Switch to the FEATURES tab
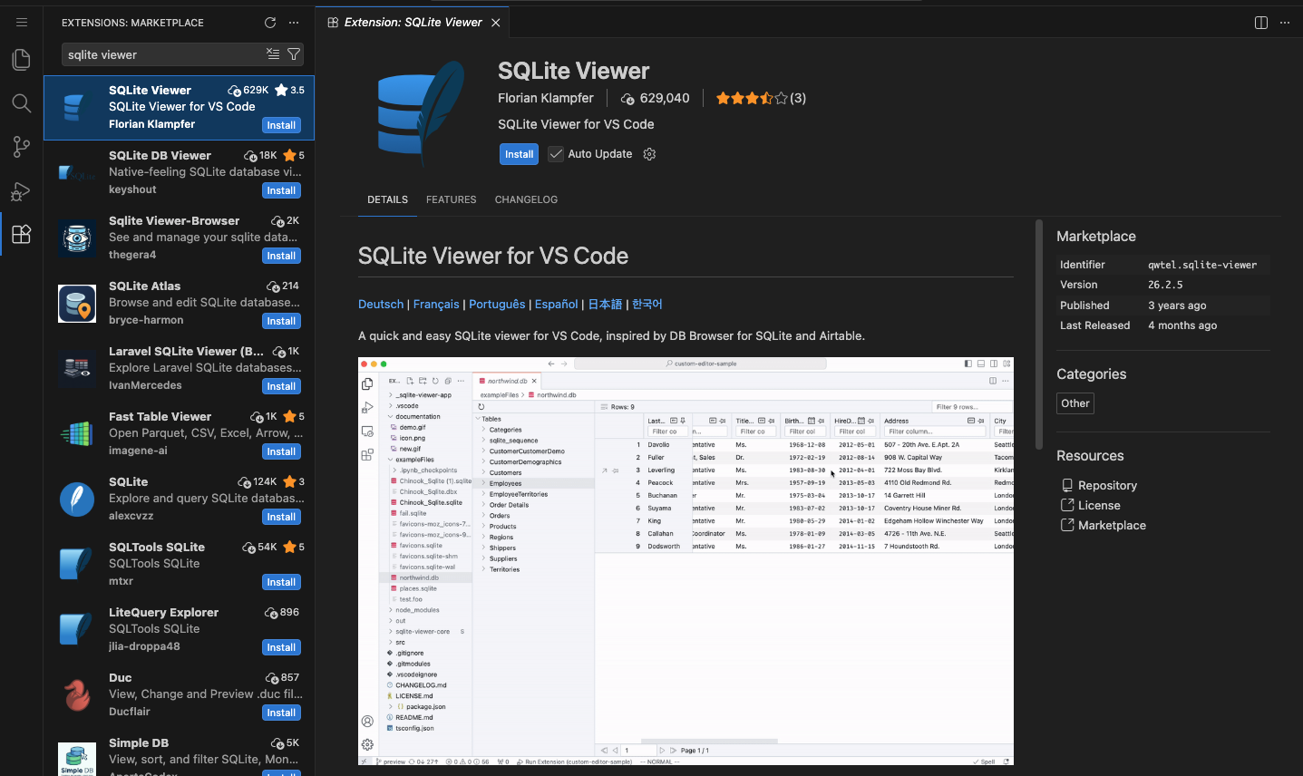Image resolution: width=1303 pixels, height=776 pixels. click(x=451, y=199)
